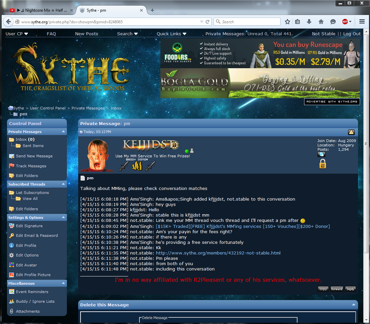Click the Send New Message envelope icon
Viewport: 370px width, 324px height.
[x=12, y=156]
